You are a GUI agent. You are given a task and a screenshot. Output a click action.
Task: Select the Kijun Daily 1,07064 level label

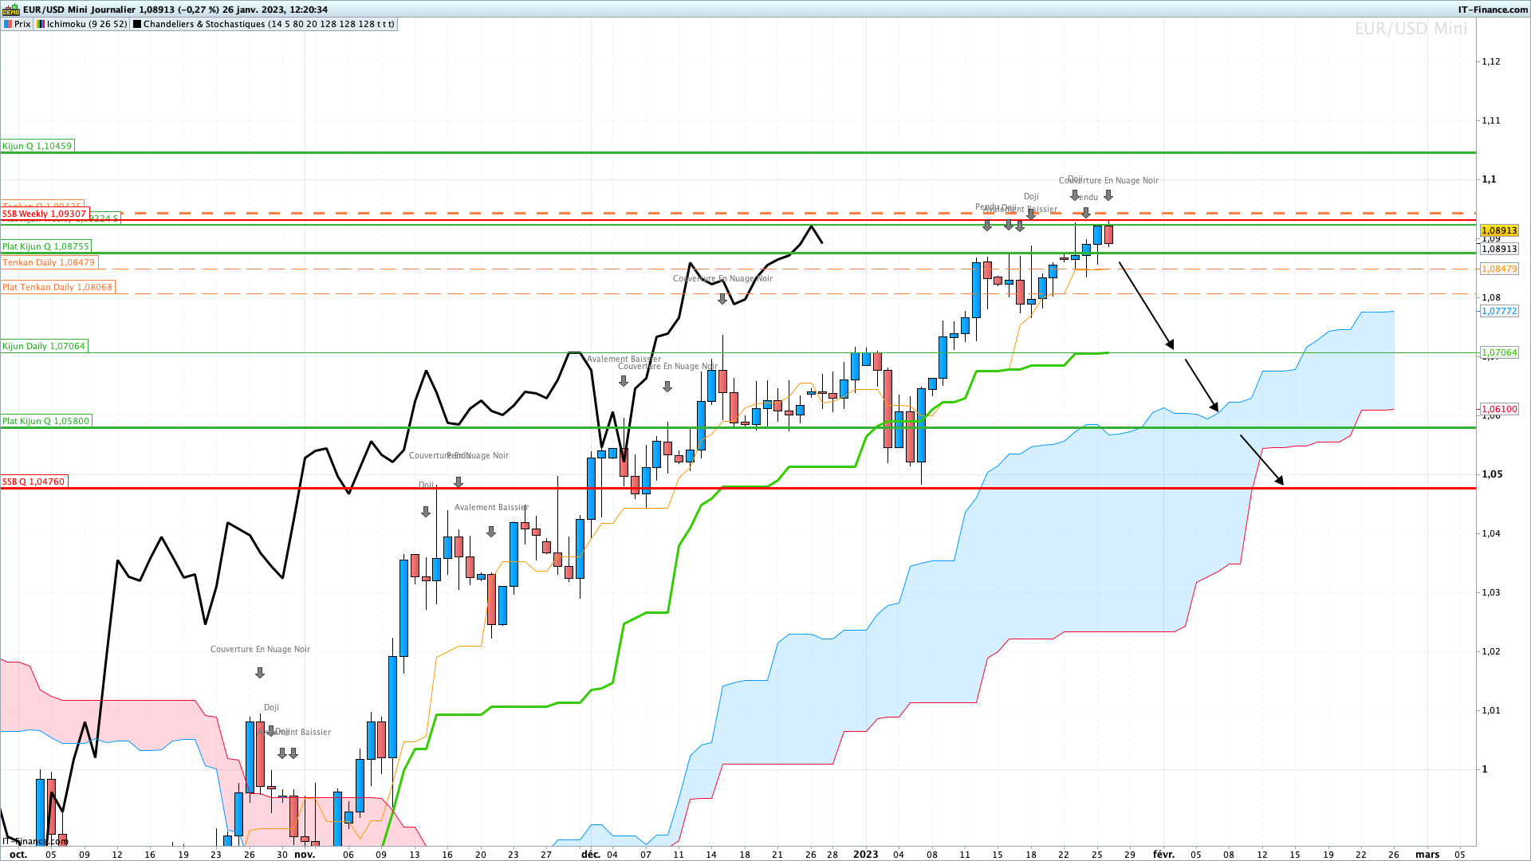44,346
